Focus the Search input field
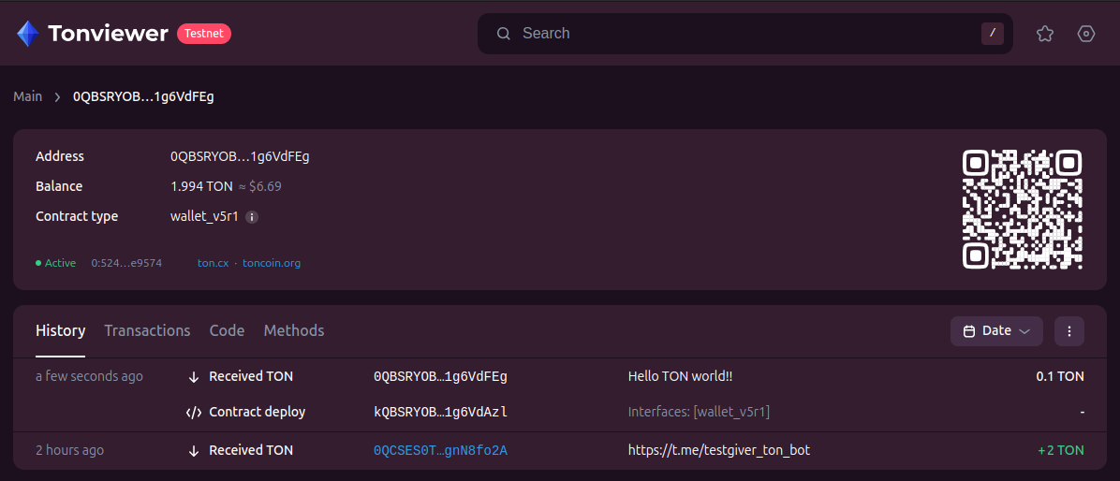 point(745,34)
